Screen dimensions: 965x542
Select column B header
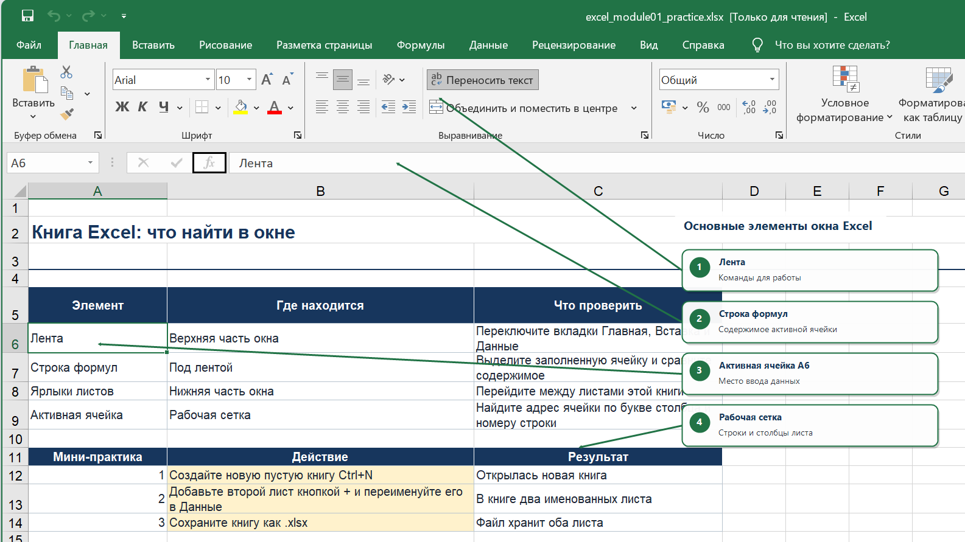tap(320, 191)
